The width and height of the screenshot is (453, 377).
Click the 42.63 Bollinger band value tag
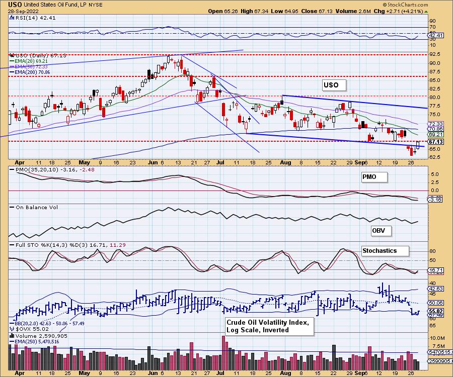(x=436, y=289)
